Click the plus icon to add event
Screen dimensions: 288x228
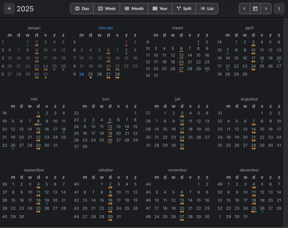tap(9, 9)
